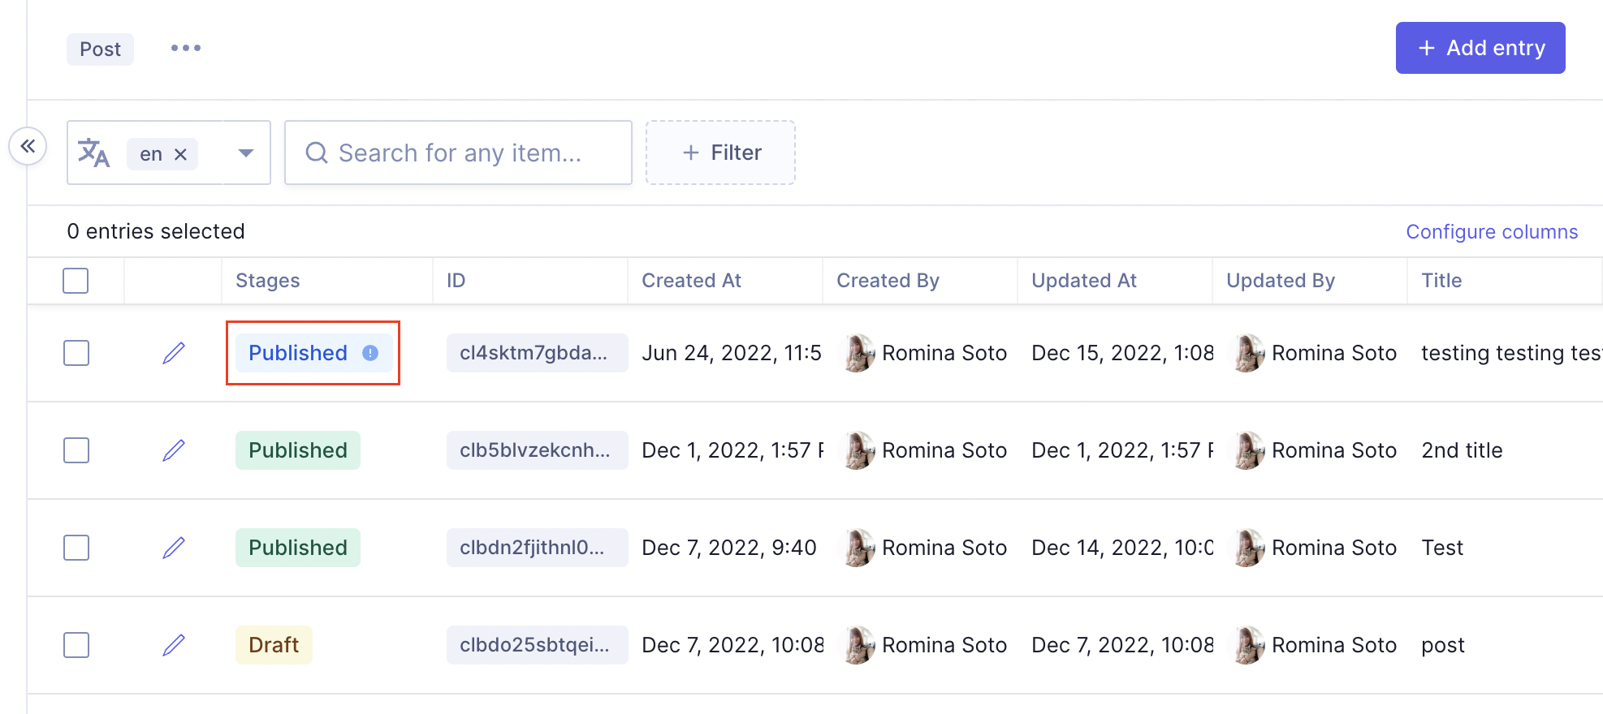Open the 'Configure columns' link
The image size is (1603, 714).
1492,232
